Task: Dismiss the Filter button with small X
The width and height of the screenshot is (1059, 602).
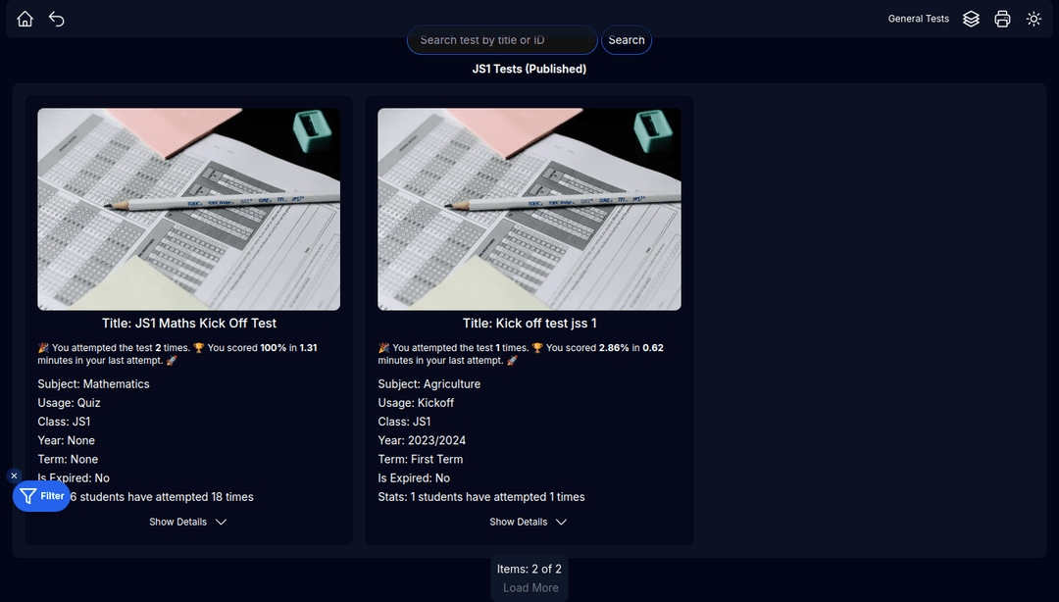Action: pos(14,476)
